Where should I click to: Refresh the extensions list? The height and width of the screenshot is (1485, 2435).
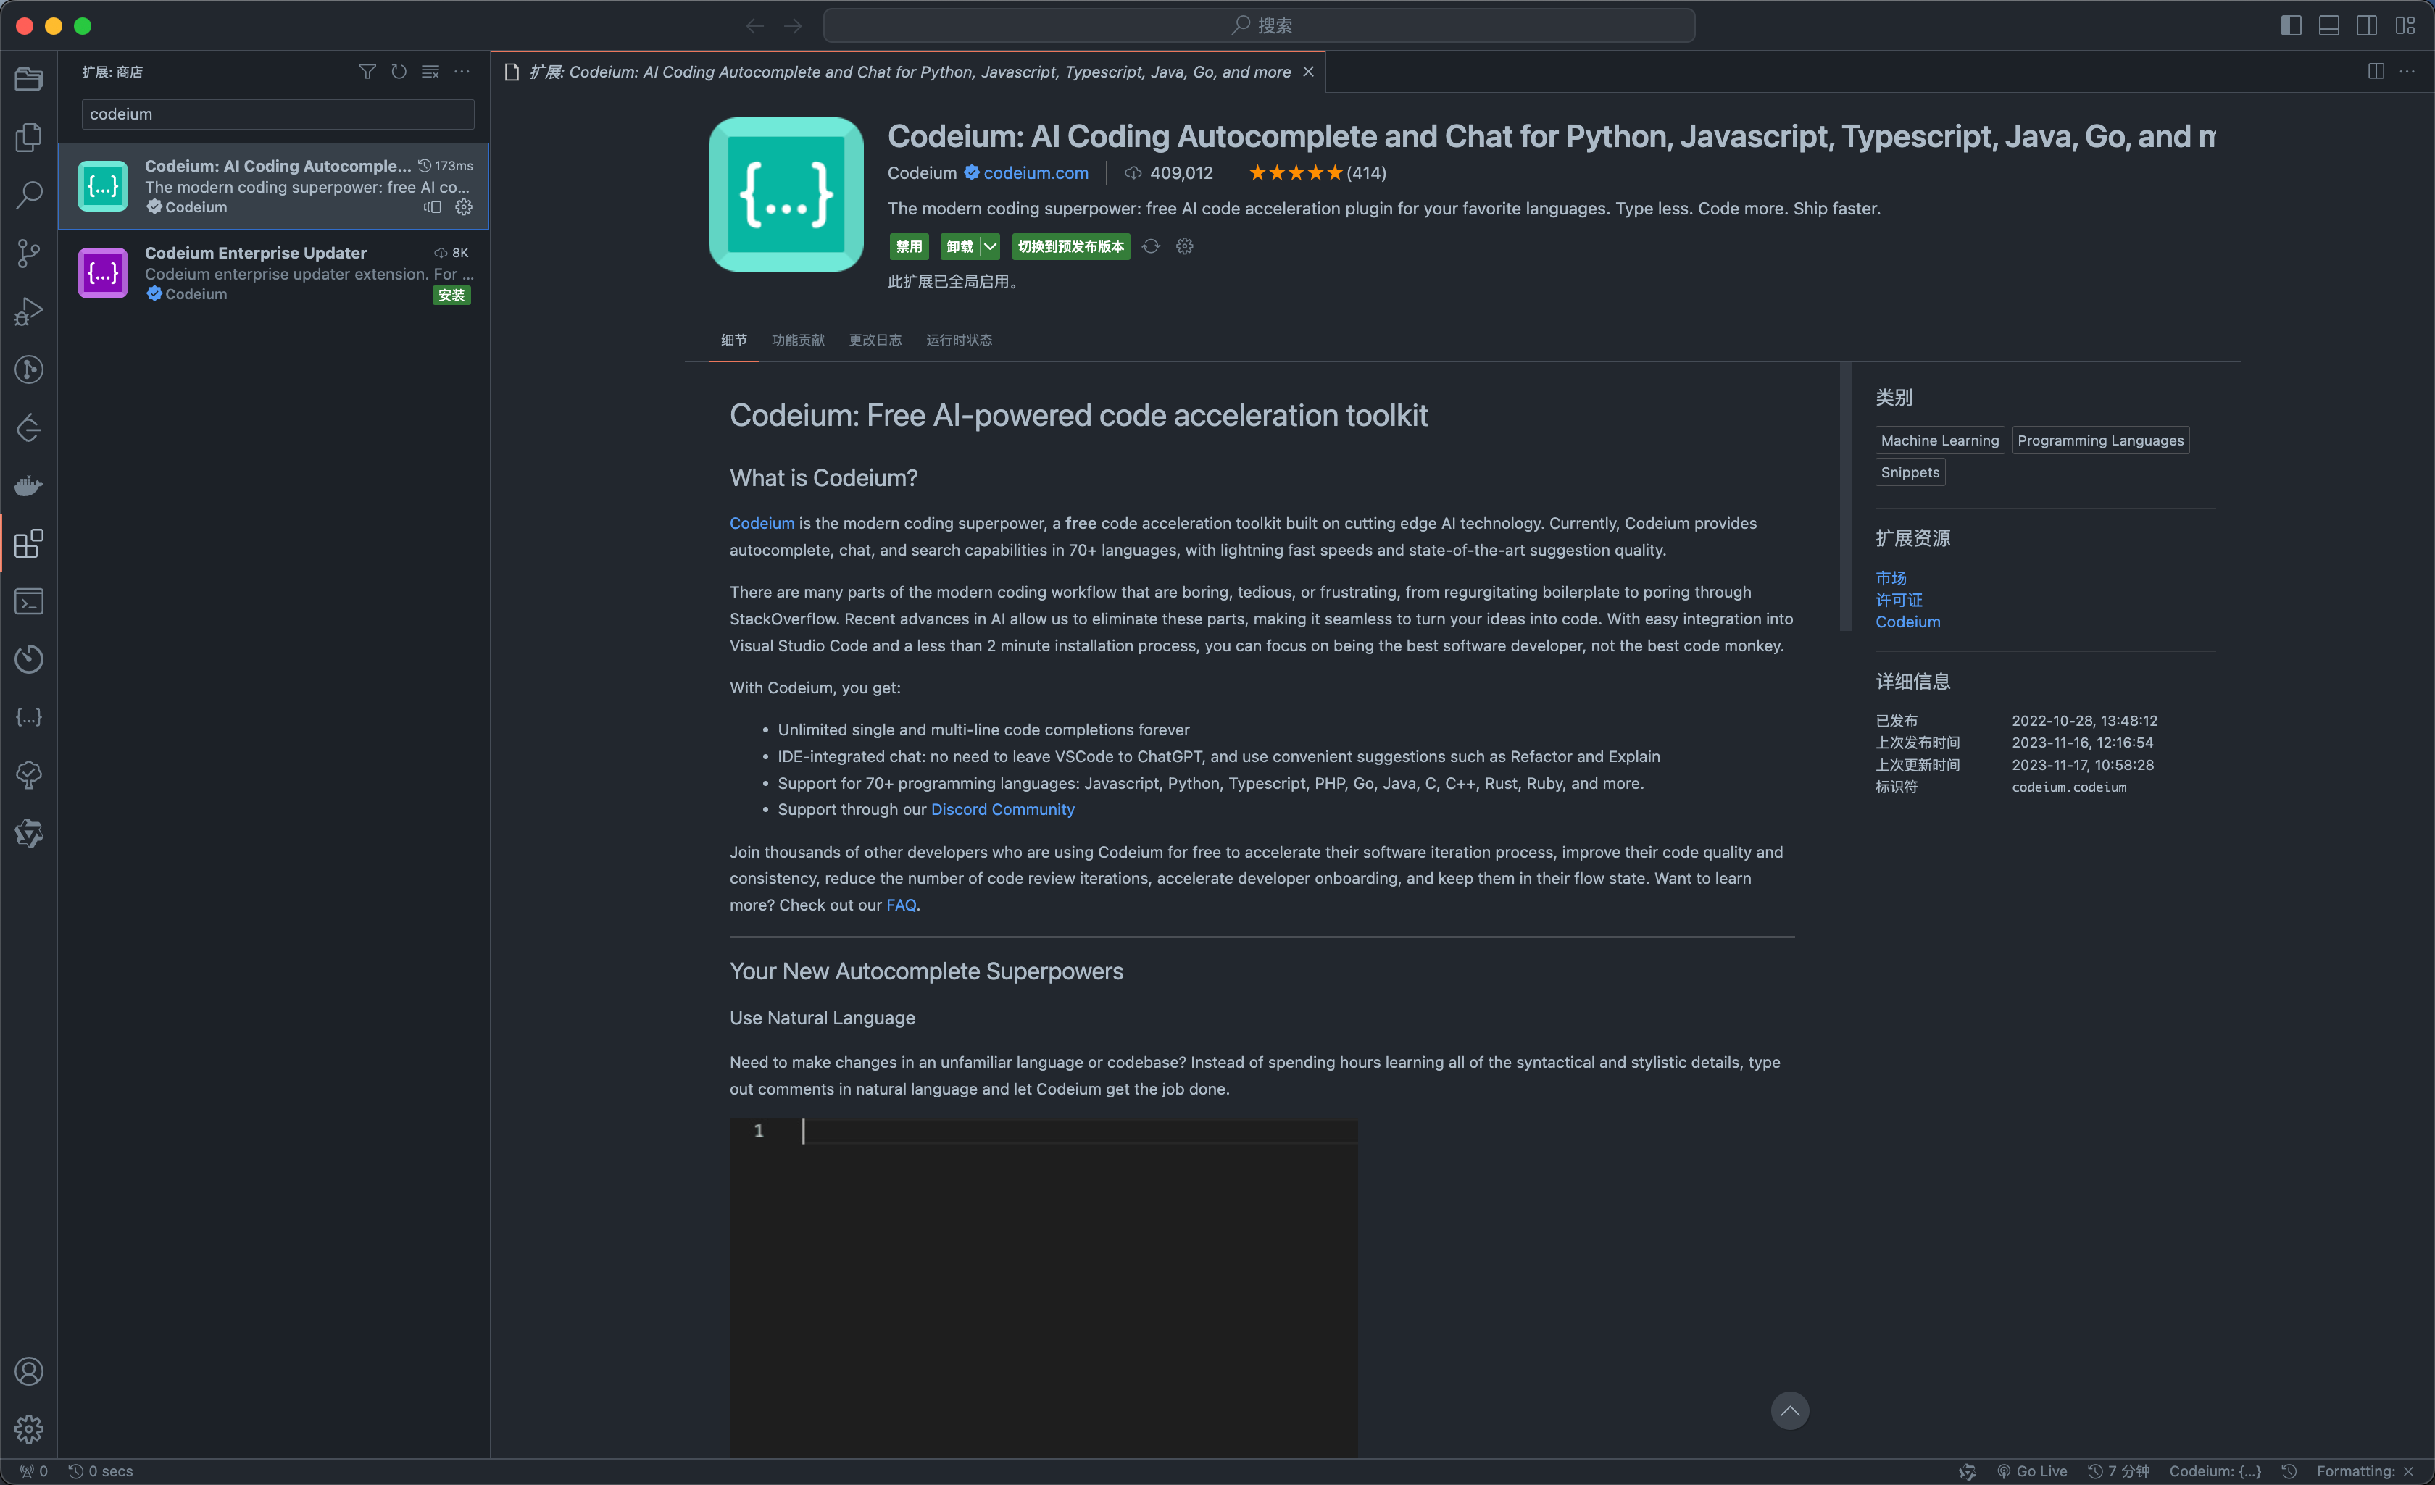(399, 72)
